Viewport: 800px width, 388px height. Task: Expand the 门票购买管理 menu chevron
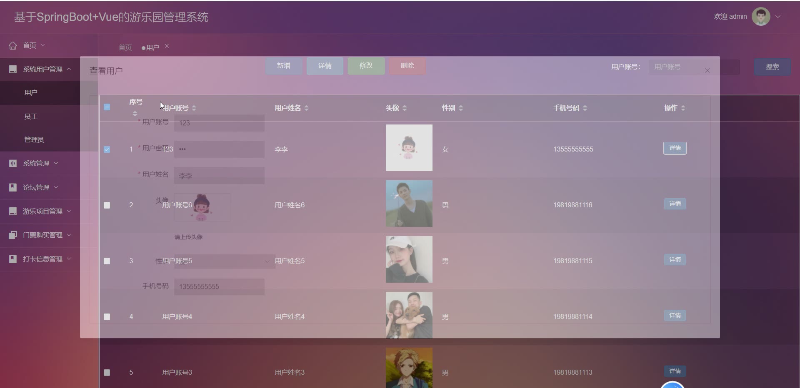(x=69, y=235)
